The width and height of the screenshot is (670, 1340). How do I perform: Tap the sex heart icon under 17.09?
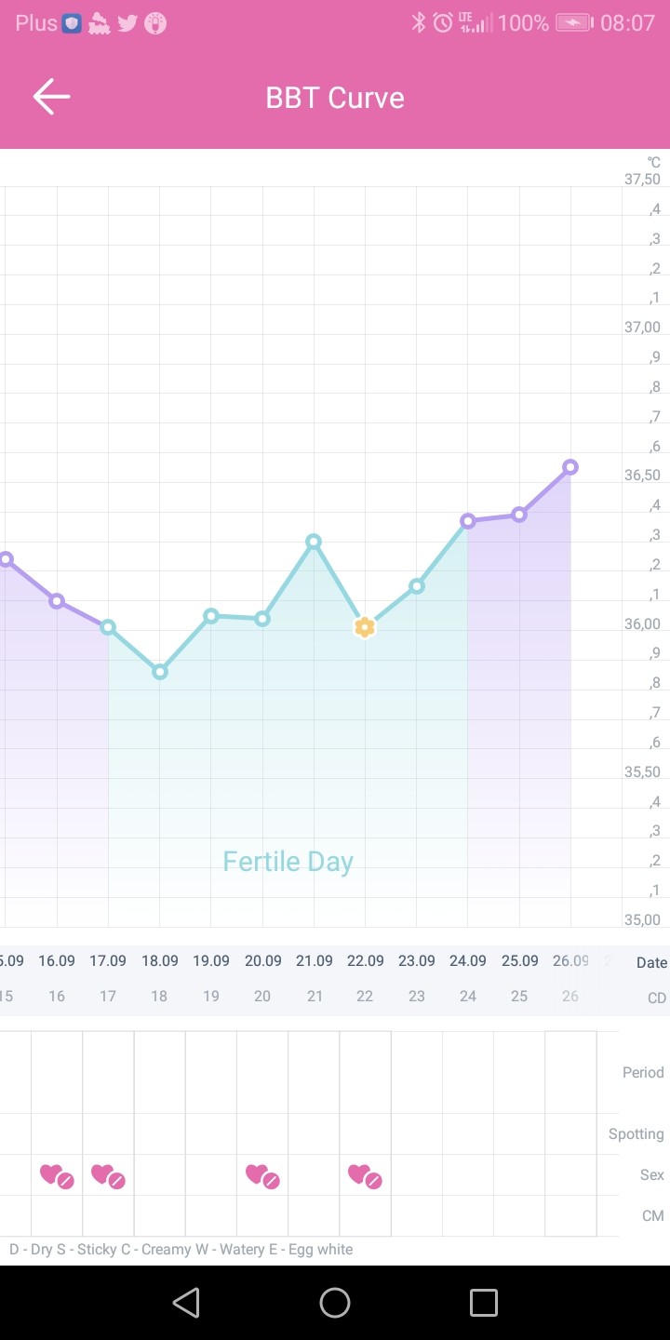pyautogui.click(x=108, y=1176)
